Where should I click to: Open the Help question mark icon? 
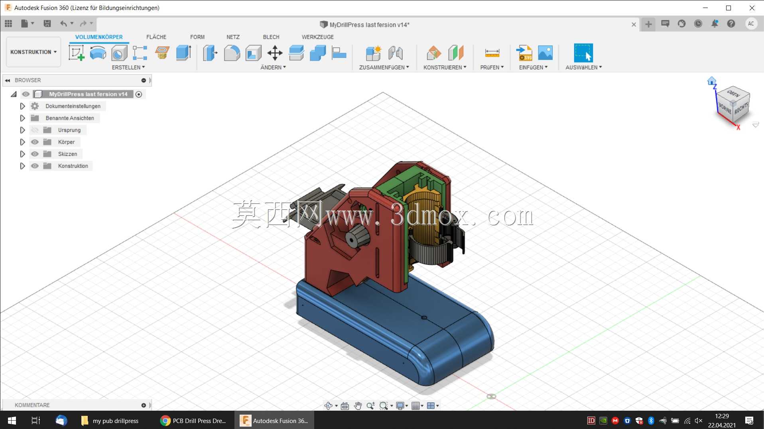(731, 24)
